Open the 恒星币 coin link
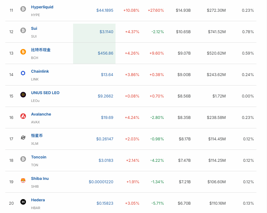The width and height of the screenshot is (267, 213). [x=37, y=136]
